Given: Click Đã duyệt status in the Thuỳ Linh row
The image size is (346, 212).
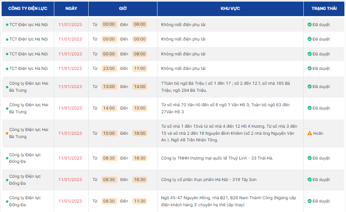Looking at the screenshot, I should coord(321,158).
